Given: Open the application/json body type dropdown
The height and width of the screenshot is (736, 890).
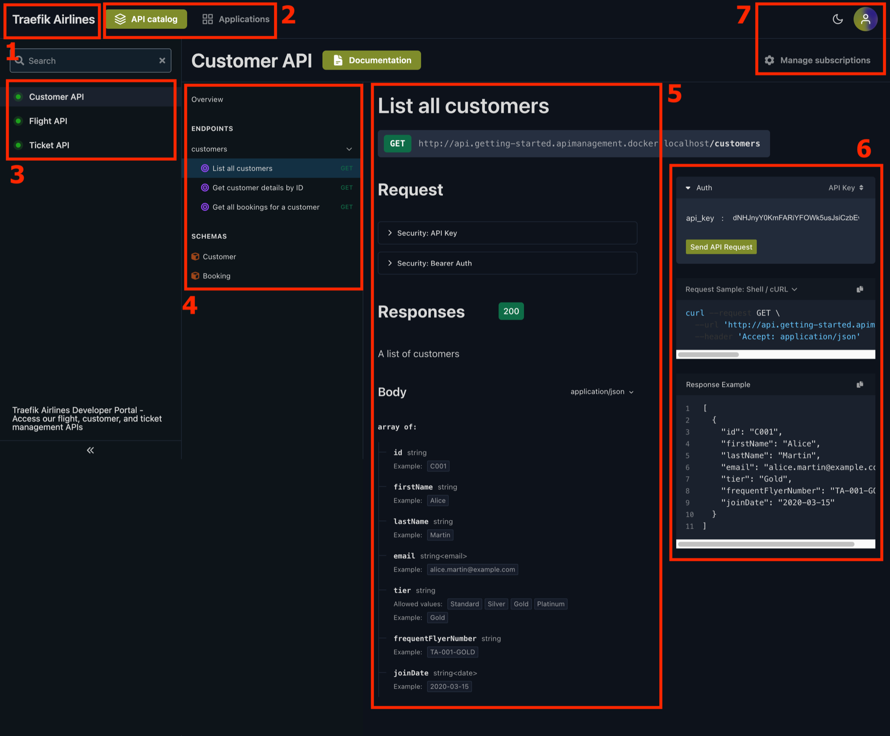Looking at the screenshot, I should 602,392.
